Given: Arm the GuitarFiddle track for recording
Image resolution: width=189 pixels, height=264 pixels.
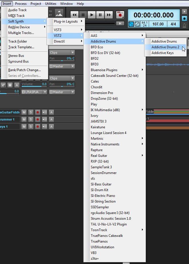Looking at the screenshot, I should pos(37,112).
